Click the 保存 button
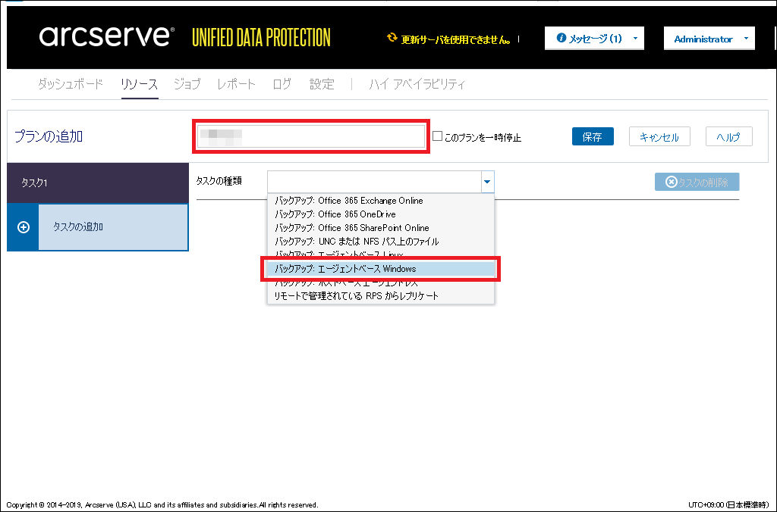The width and height of the screenshot is (777, 512). coord(593,136)
